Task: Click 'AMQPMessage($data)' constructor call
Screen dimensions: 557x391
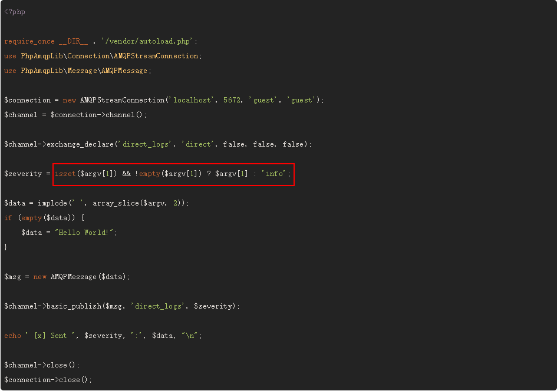Action: coord(88,277)
